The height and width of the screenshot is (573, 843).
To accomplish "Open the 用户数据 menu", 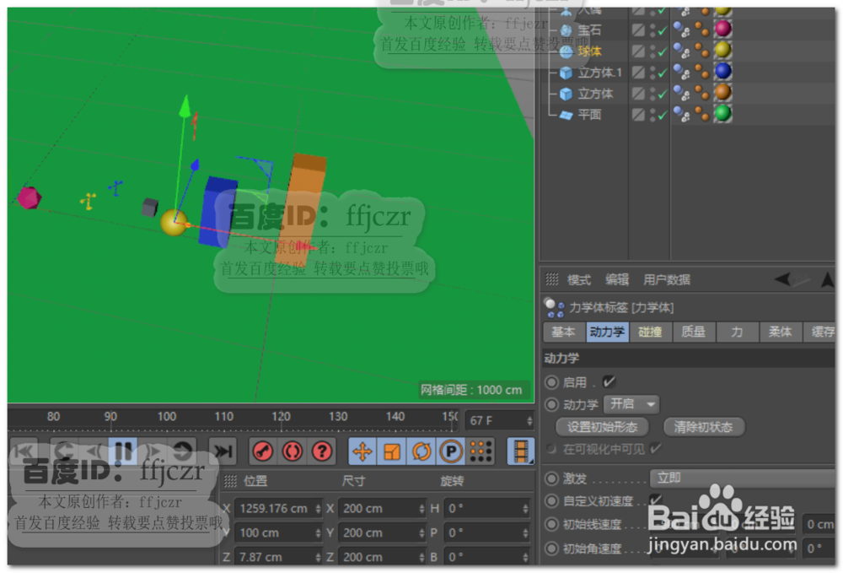I will [x=667, y=279].
